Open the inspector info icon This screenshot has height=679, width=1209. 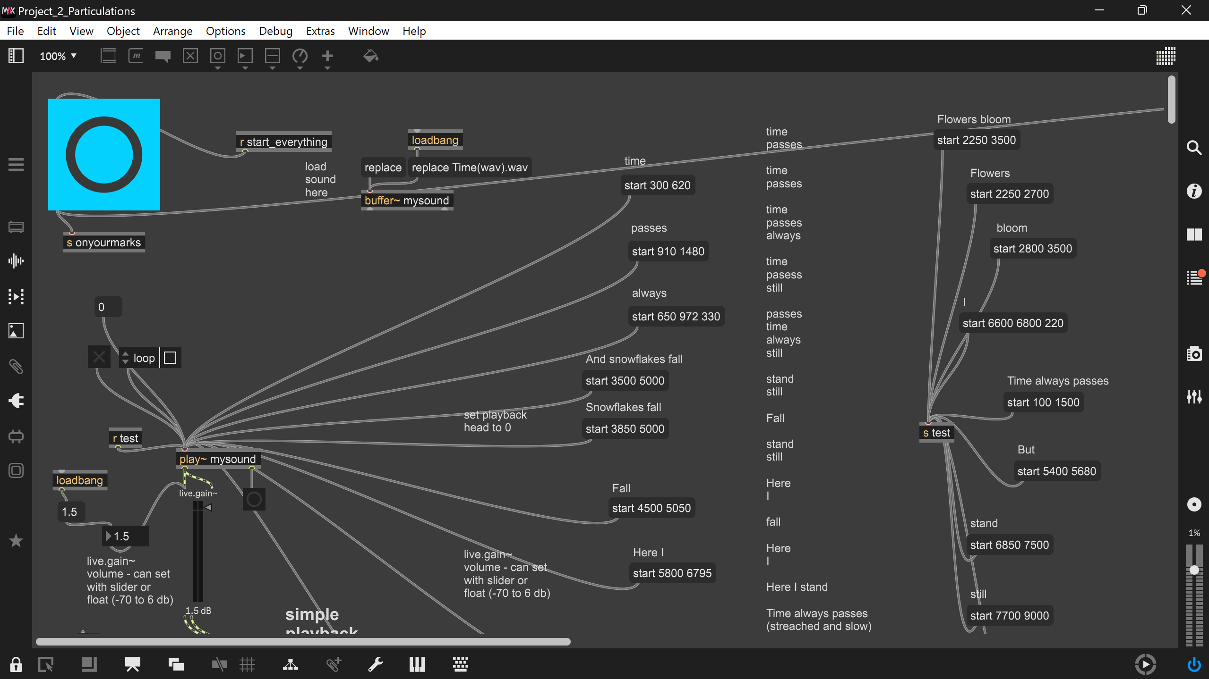tap(1194, 191)
